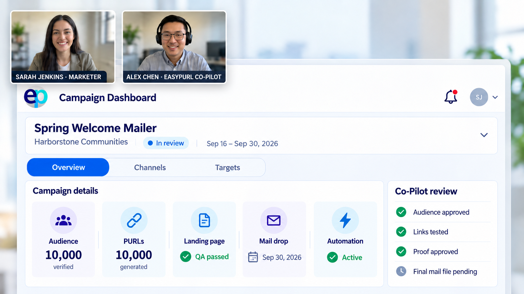Click the 'Sep 30, 2026' mail drop date
The image size is (524, 294).
tap(282, 257)
